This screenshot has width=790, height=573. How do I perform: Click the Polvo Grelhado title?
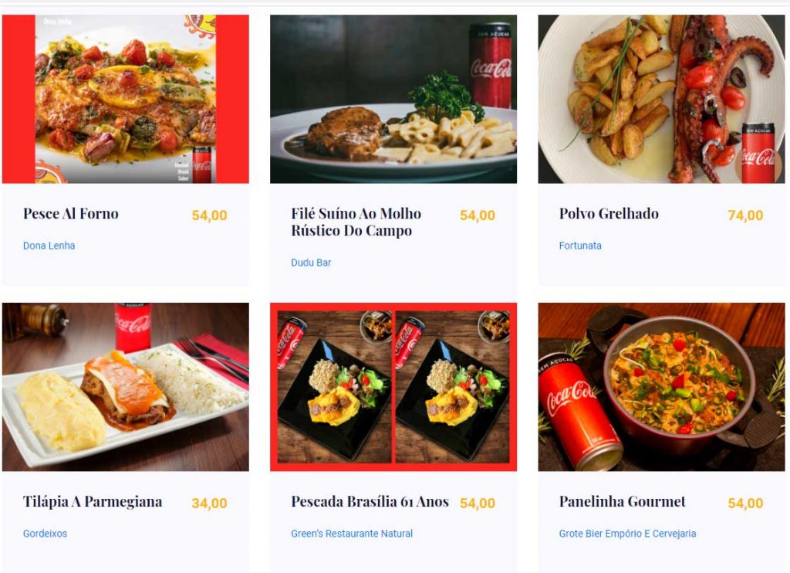[x=609, y=214]
